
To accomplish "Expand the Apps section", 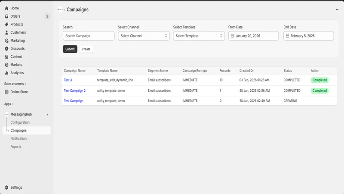I will (9, 104).
